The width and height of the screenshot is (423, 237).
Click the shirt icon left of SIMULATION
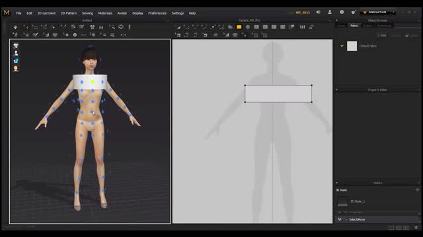coord(353,13)
